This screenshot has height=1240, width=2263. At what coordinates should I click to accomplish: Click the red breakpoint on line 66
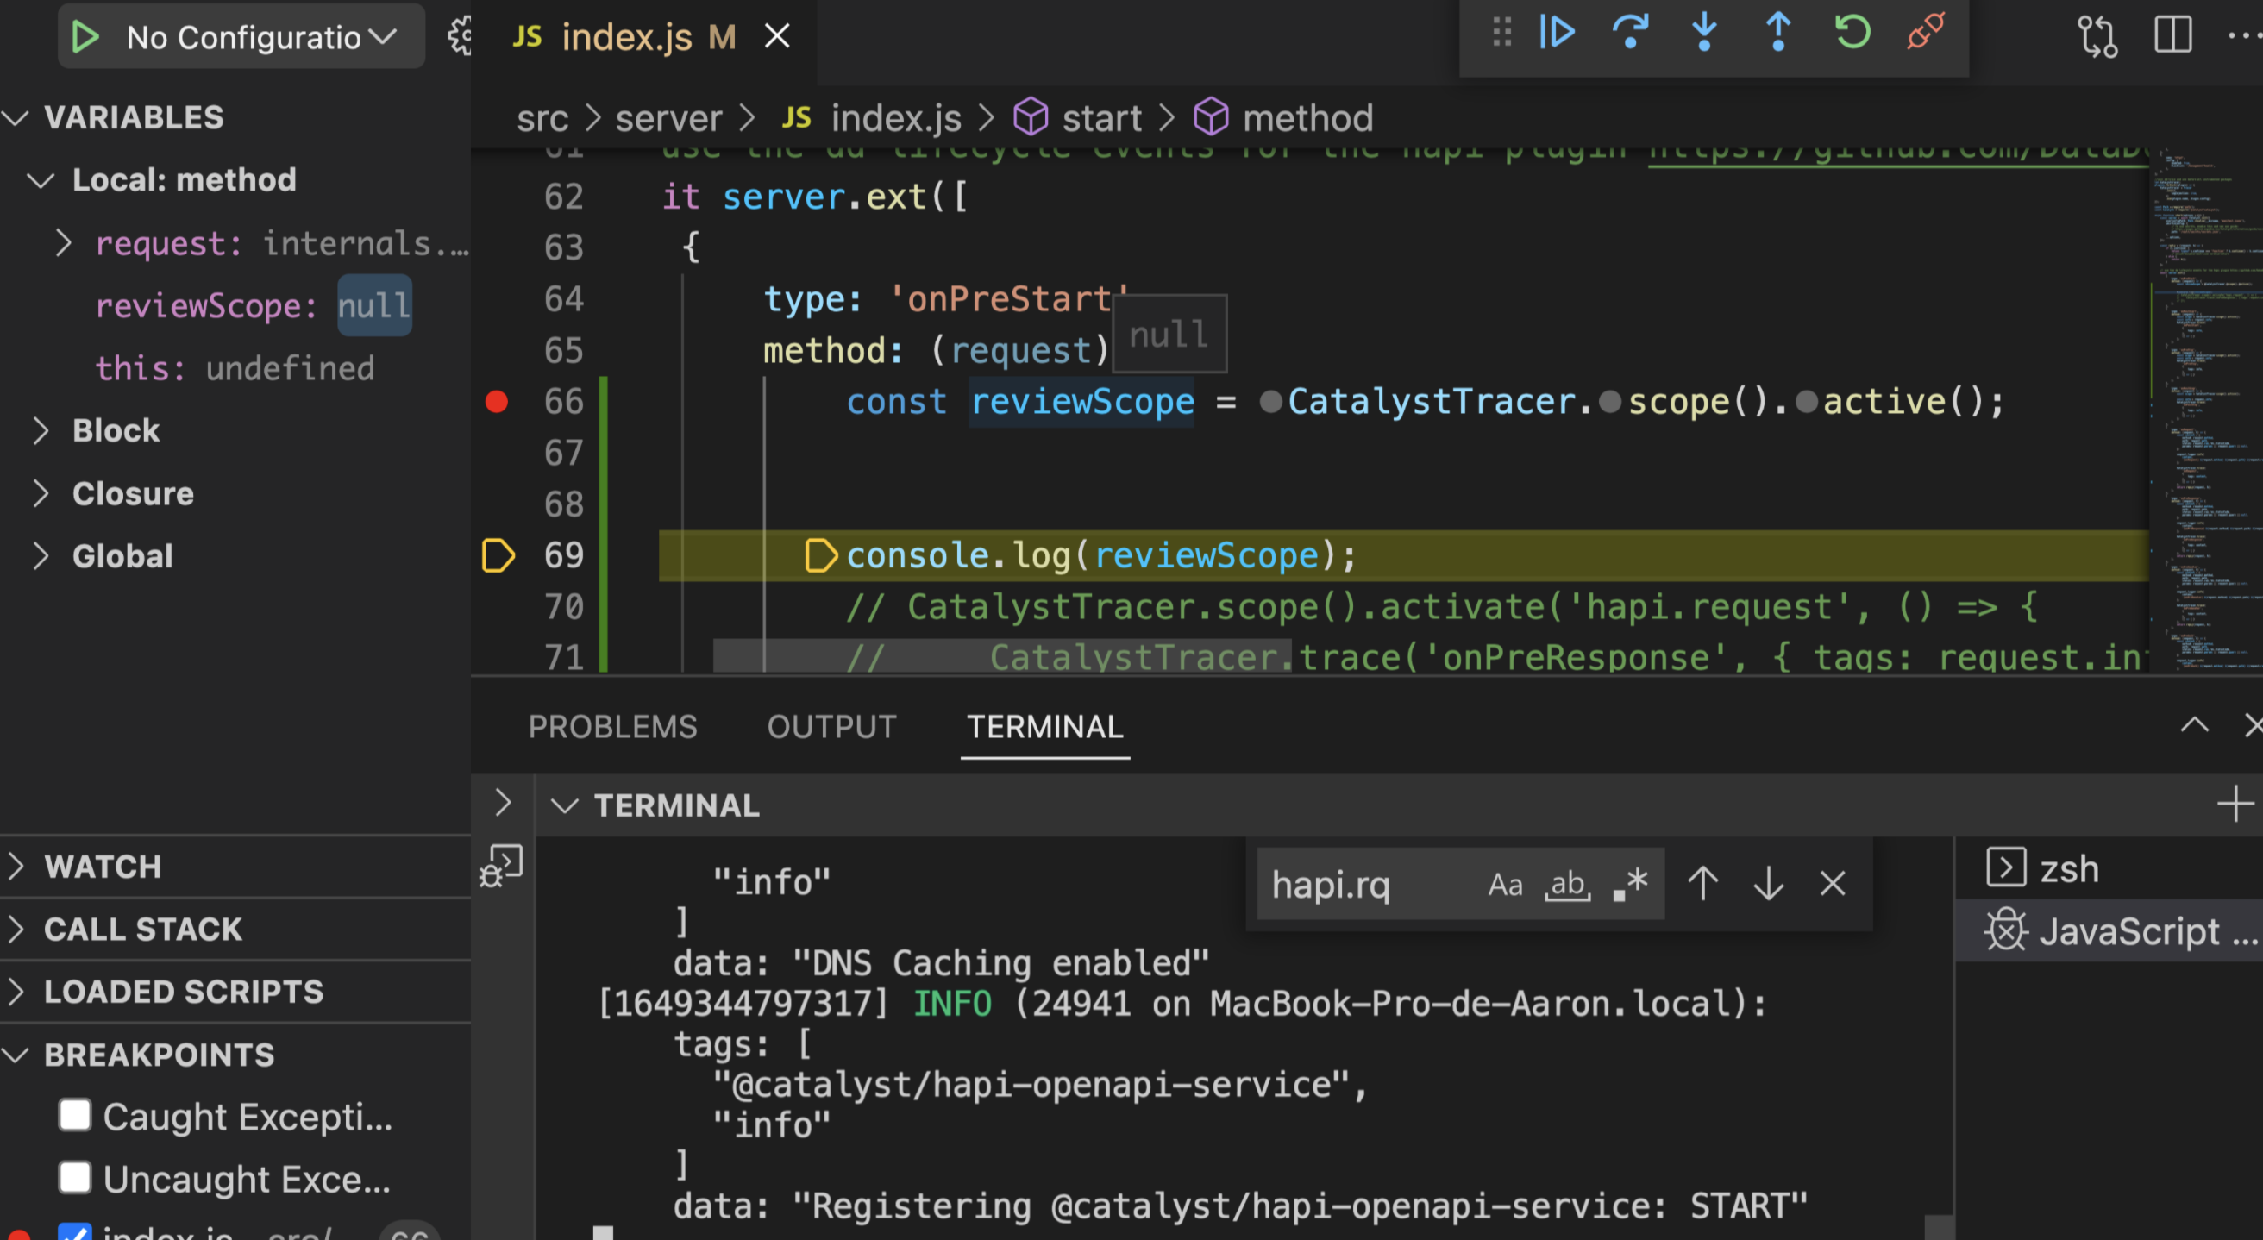click(x=497, y=402)
